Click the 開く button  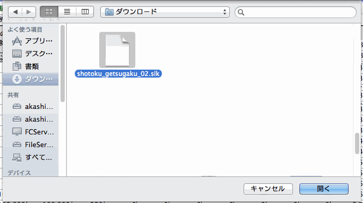pyautogui.click(x=324, y=189)
